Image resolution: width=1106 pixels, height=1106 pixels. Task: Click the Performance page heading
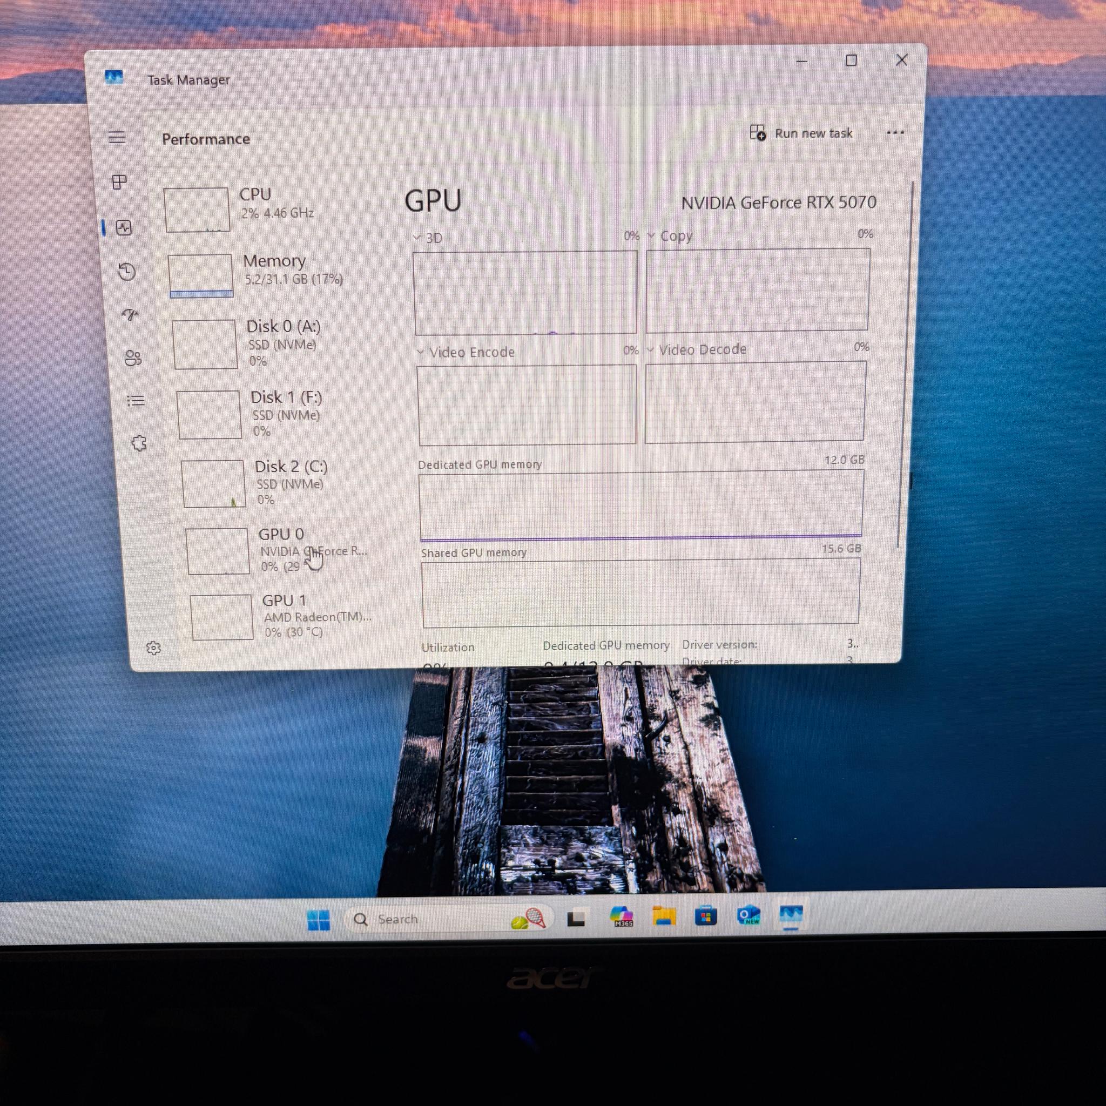(206, 139)
